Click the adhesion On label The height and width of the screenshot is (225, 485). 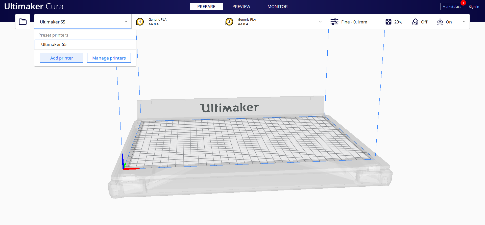coord(449,22)
